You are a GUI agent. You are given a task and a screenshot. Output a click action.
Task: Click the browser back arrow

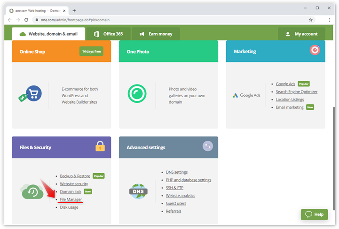click(10, 20)
